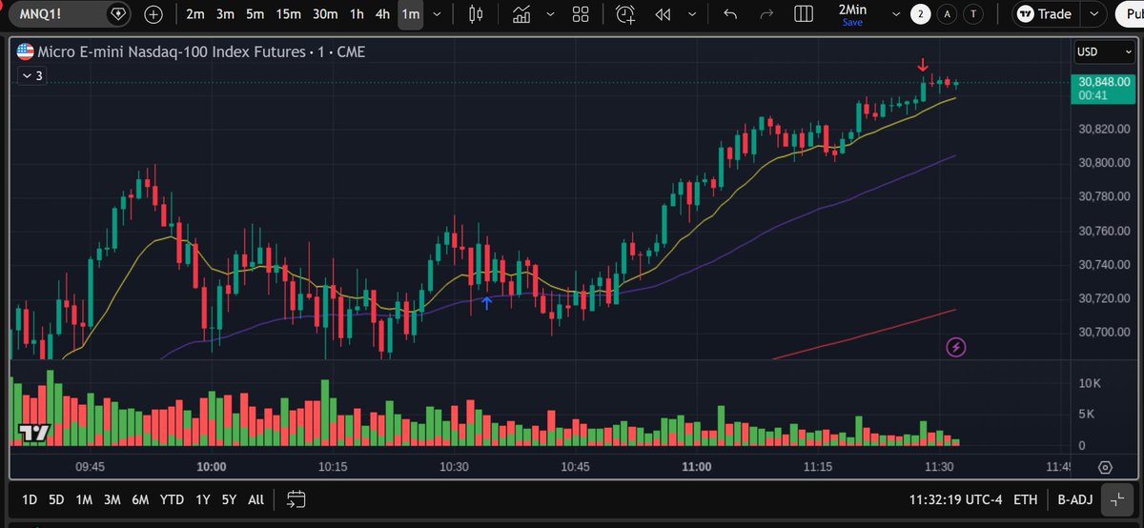Viewport: 1144px width, 528px height.
Task: Set date range to 1M
Action: pyautogui.click(x=84, y=499)
